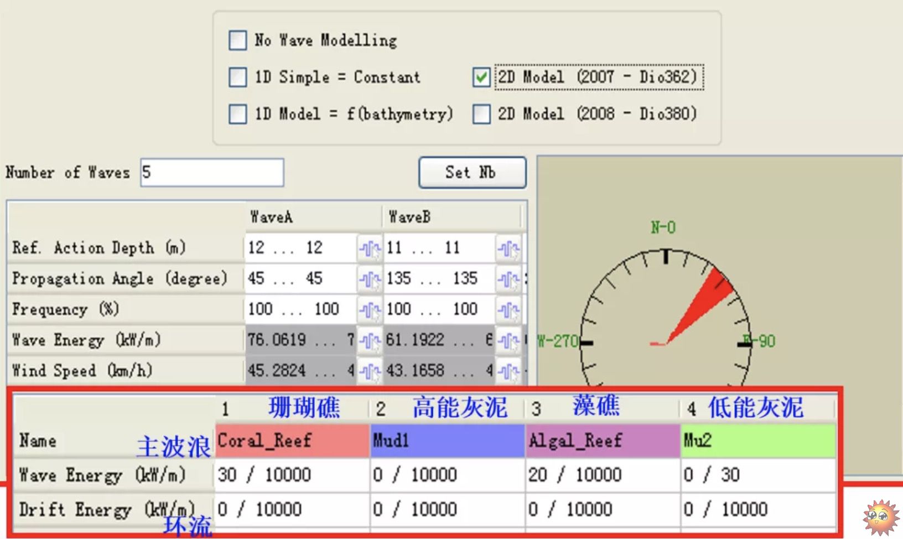This screenshot has width=903, height=539.
Task: Select WaveA Propagation Angle cell 45 ... 45
Action: coord(300,278)
